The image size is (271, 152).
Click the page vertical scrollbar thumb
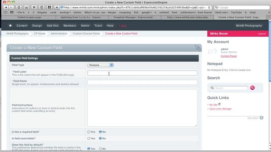click(270, 52)
